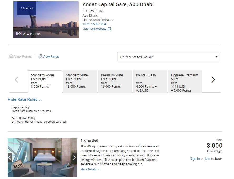Click the hotel exterior photo
This screenshot has height=179, width=234.
click(46, 19)
